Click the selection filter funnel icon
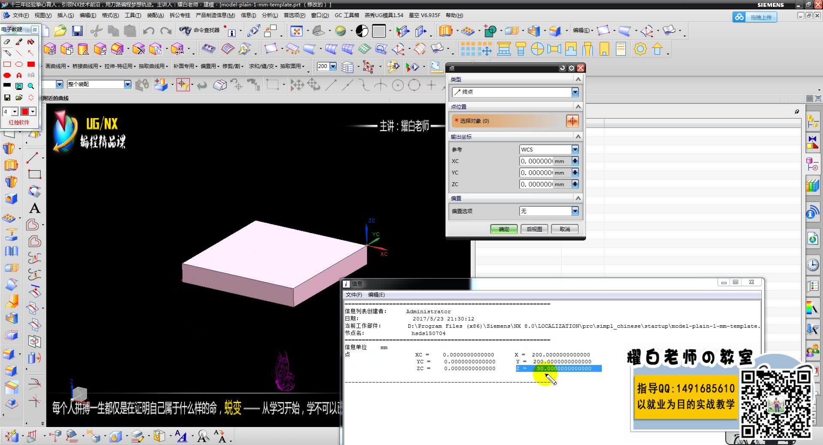This screenshot has width=823, height=445. (x=183, y=85)
